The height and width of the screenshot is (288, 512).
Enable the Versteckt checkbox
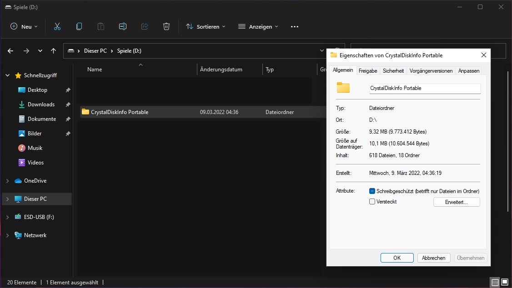(372, 202)
